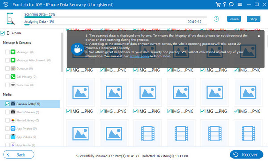Click the App Photos icon
The image size is (268, 161).
point(13,129)
